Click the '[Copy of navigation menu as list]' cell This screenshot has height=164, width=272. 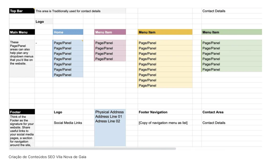point(163,123)
